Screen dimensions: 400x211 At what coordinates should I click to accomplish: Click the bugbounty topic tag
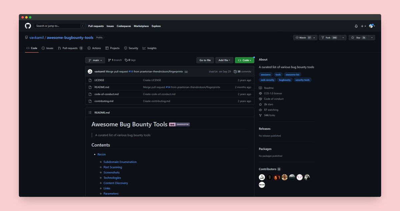point(285,80)
